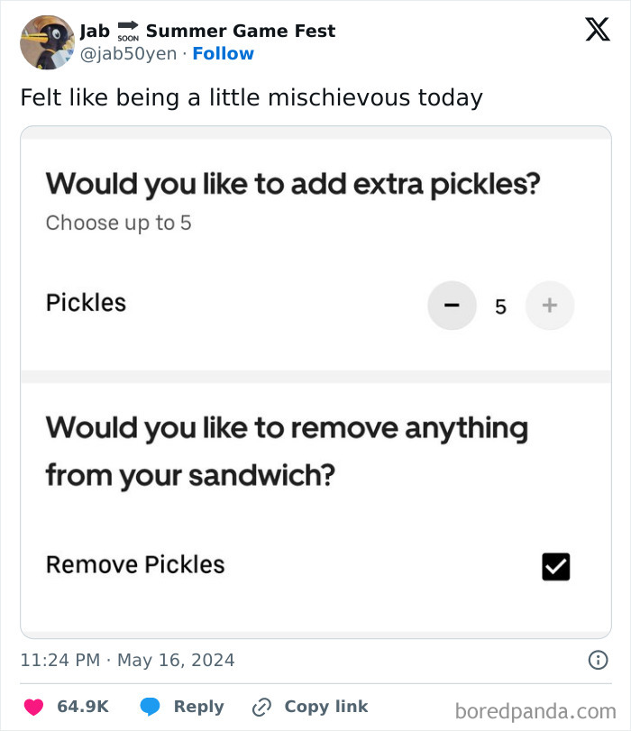The width and height of the screenshot is (631, 731).
Task: Click the red heart like icon
Action: [x=33, y=707]
